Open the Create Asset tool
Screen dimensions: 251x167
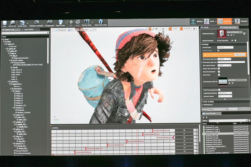click(22, 23)
